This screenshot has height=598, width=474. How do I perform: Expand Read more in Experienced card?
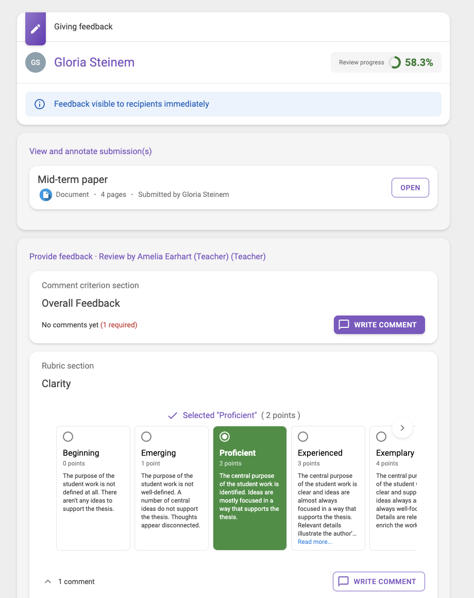(315, 542)
